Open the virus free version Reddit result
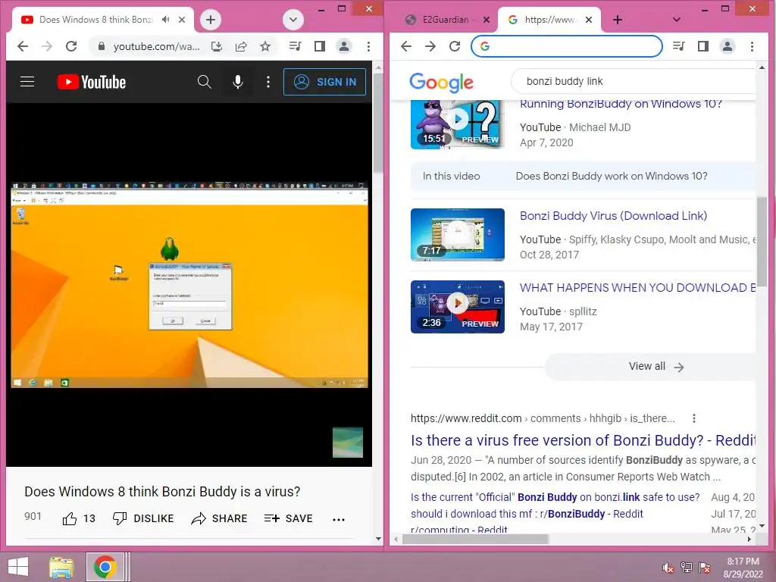The image size is (776, 582). 583,440
